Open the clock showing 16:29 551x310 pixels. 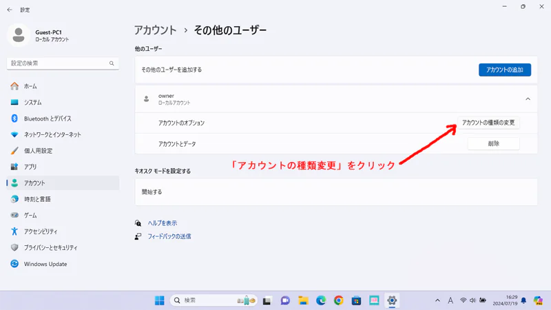(x=505, y=300)
